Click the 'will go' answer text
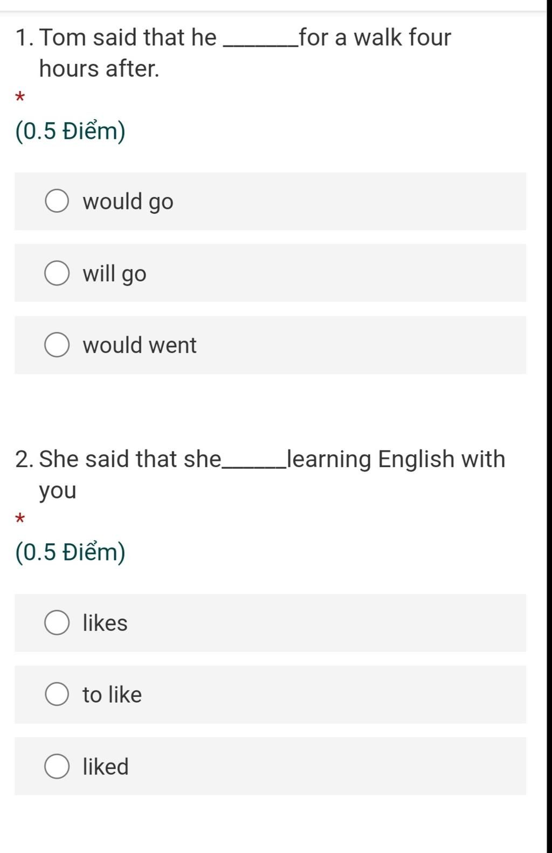 coord(114,274)
